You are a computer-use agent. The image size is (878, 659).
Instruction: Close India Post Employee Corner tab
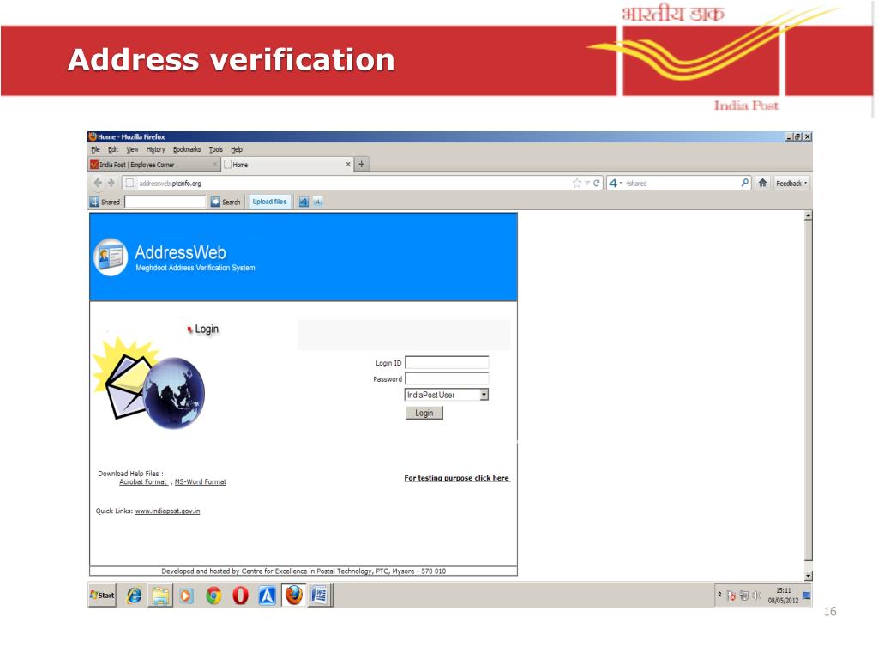[x=215, y=164]
